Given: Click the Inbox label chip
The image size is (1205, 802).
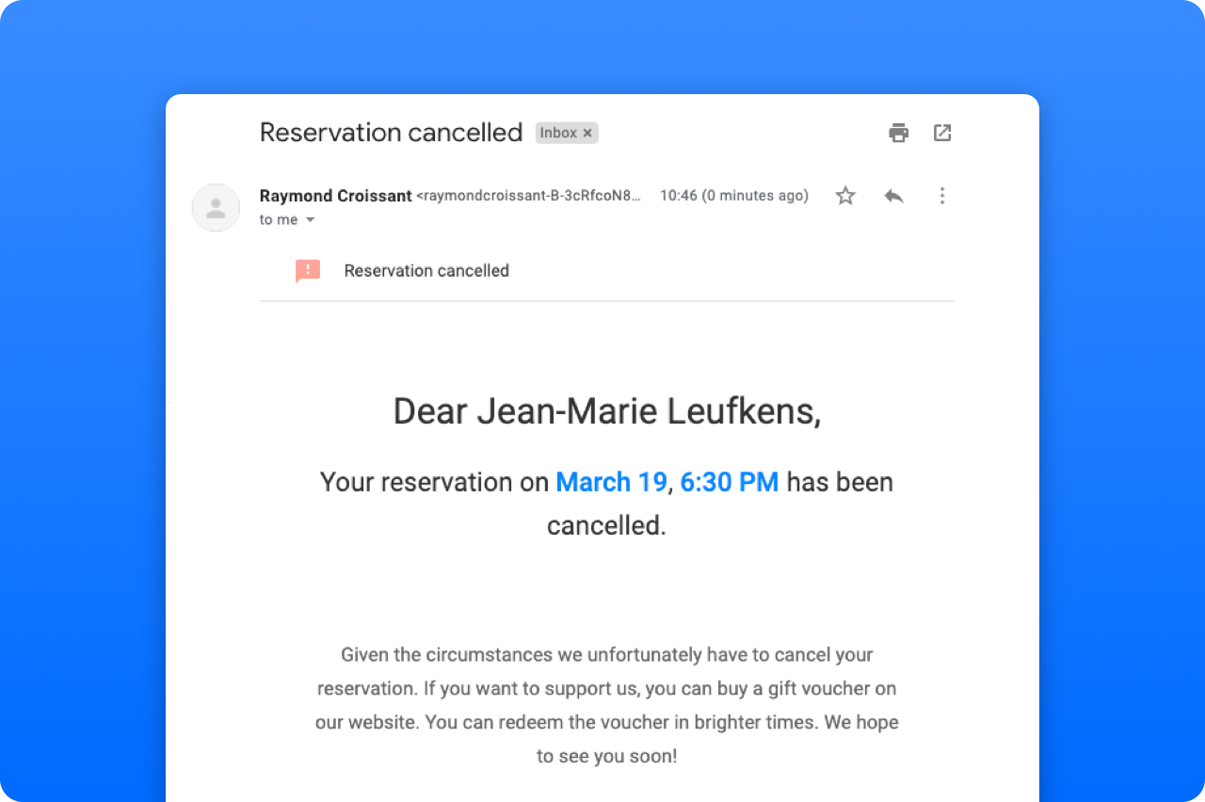Looking at the screenshot, I should tap(561, 132).
